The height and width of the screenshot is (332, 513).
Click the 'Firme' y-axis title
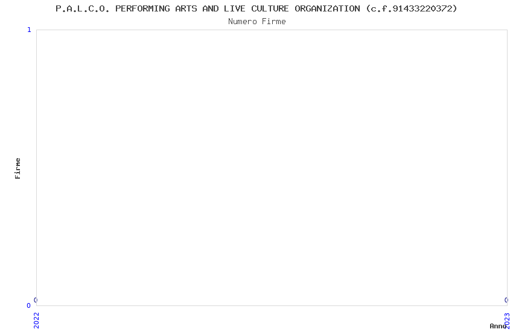pyautogui.click(x=18, y=168)
